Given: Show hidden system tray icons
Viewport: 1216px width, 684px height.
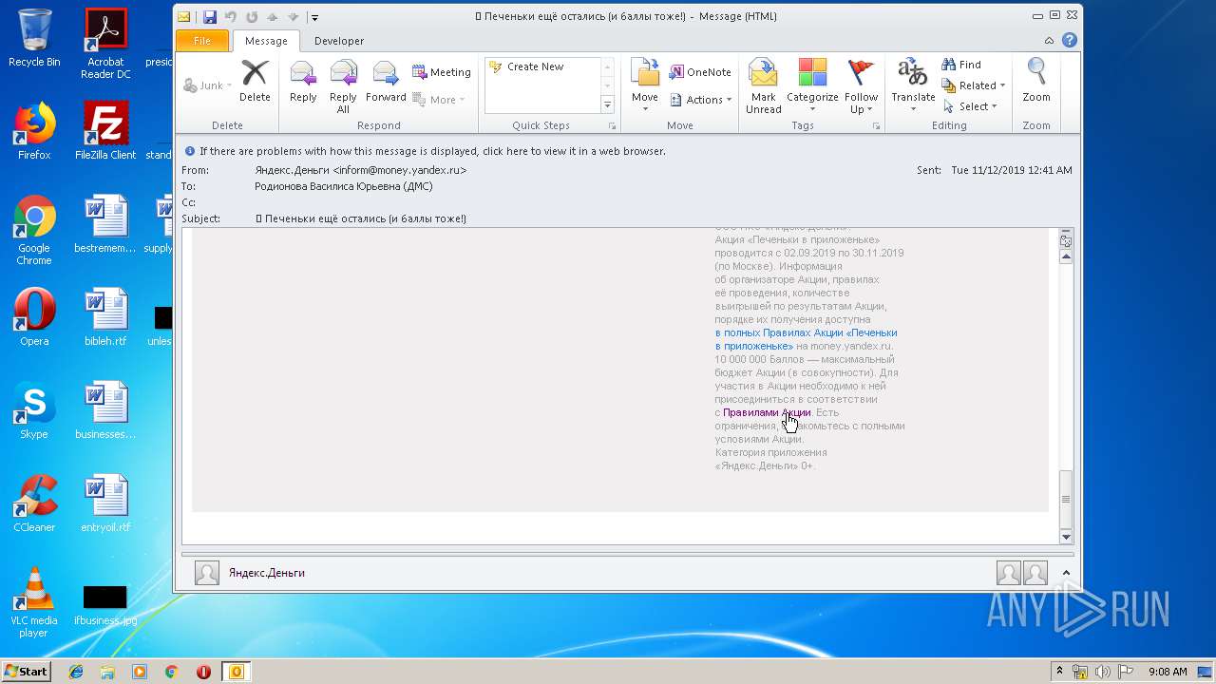Looking at the screenshot, I should point(1059,672).
